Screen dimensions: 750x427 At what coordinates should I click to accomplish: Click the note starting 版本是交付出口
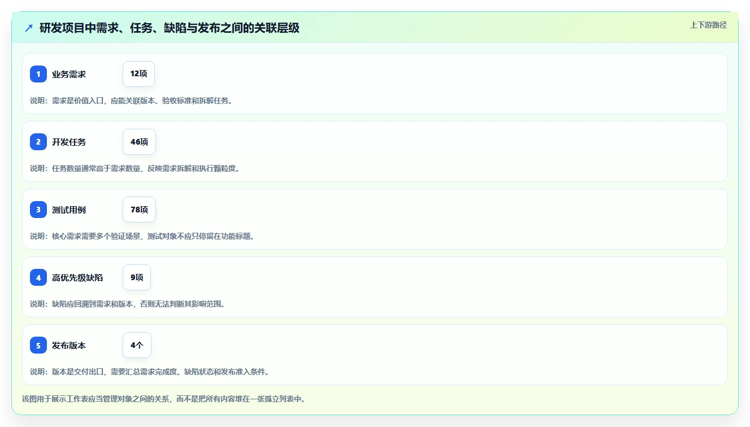[149, 372]
